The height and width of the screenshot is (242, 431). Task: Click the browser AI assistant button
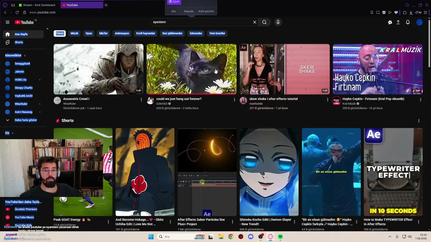tap(418, 12)
